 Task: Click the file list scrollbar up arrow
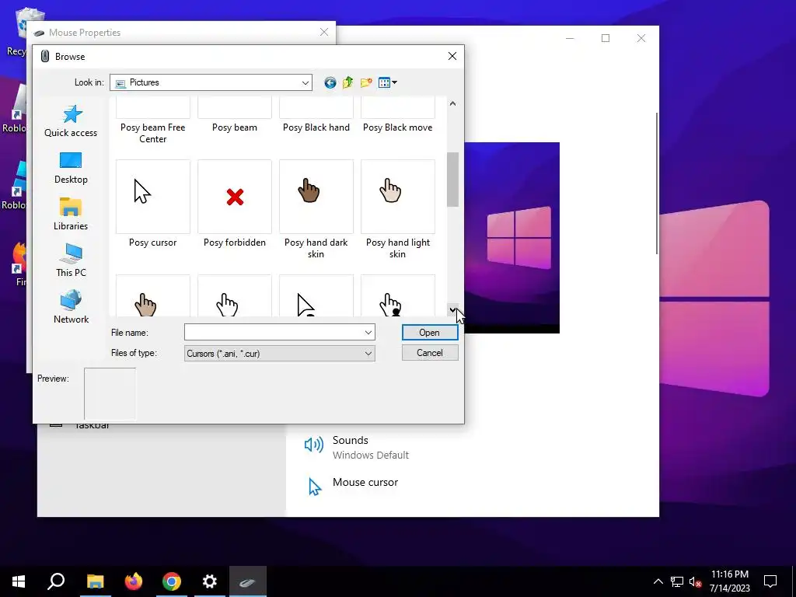[x=453, y=103]
